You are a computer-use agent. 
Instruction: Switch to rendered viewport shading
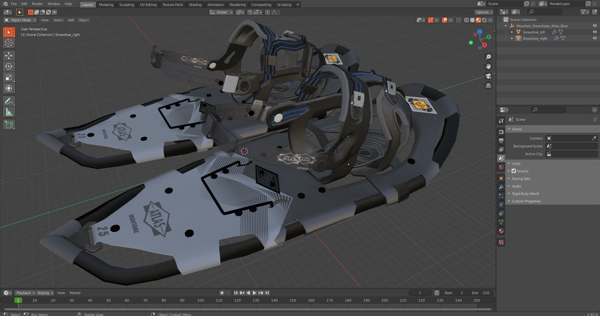[484, 20]
